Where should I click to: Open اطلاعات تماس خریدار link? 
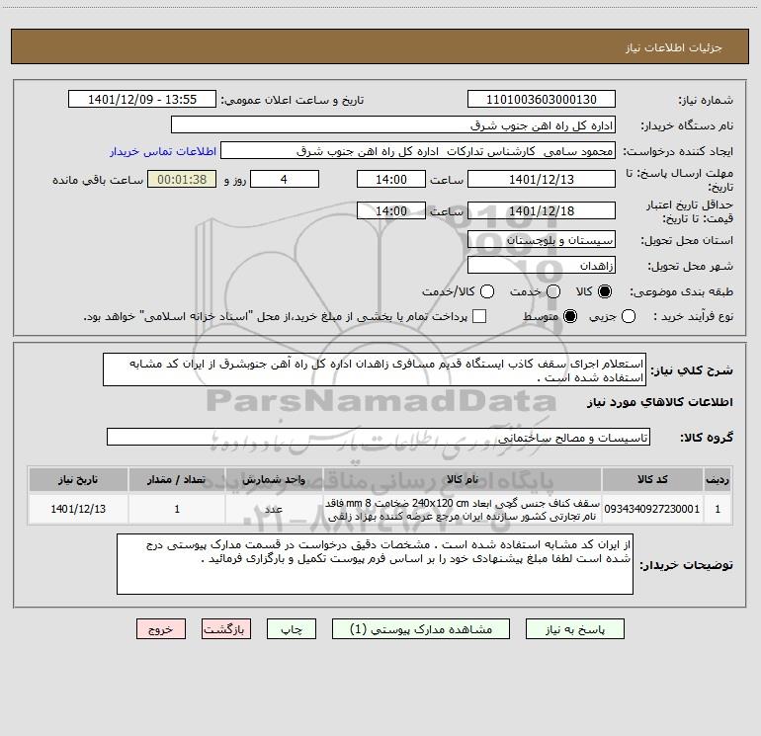point(163,151)
